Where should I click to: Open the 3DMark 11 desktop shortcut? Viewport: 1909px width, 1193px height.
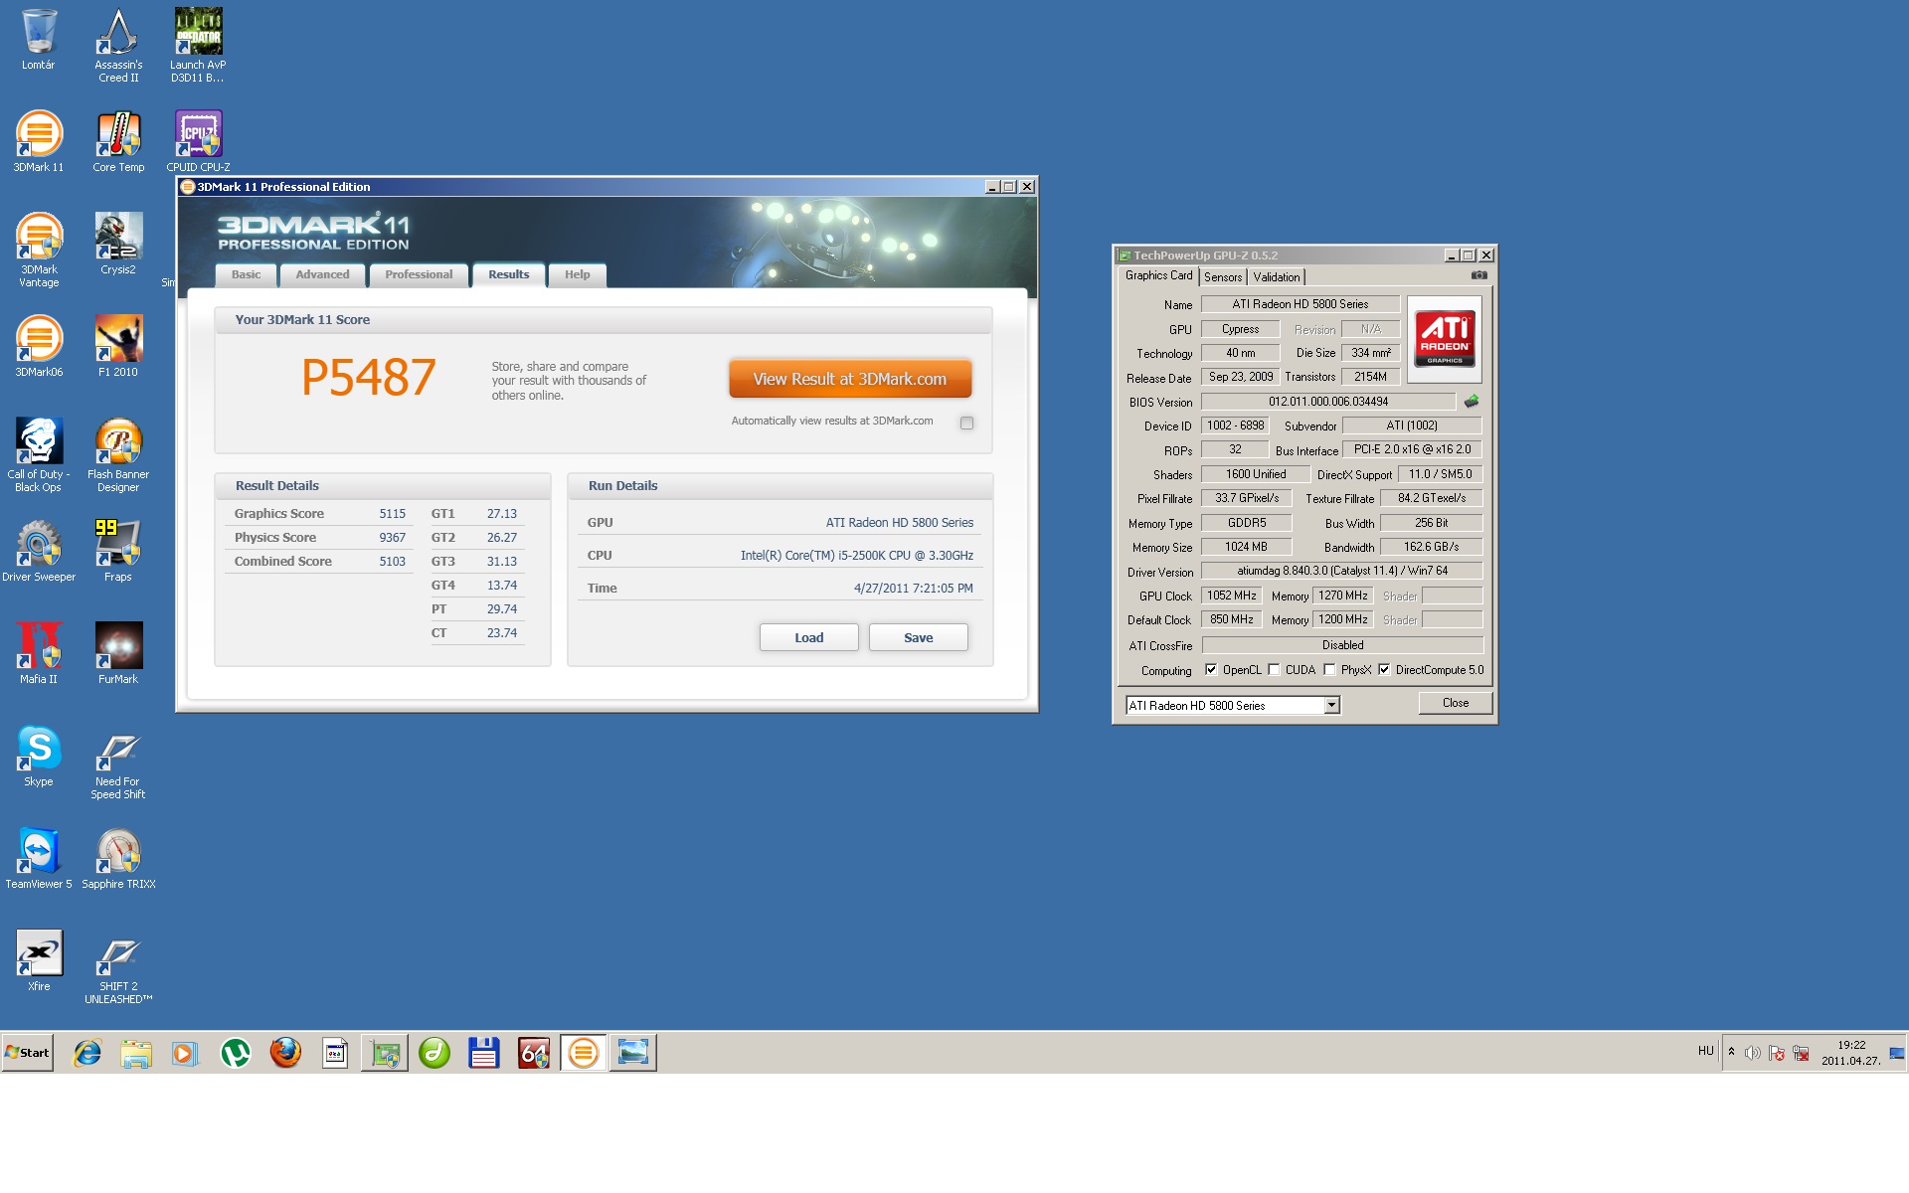[x=39, y=141]
